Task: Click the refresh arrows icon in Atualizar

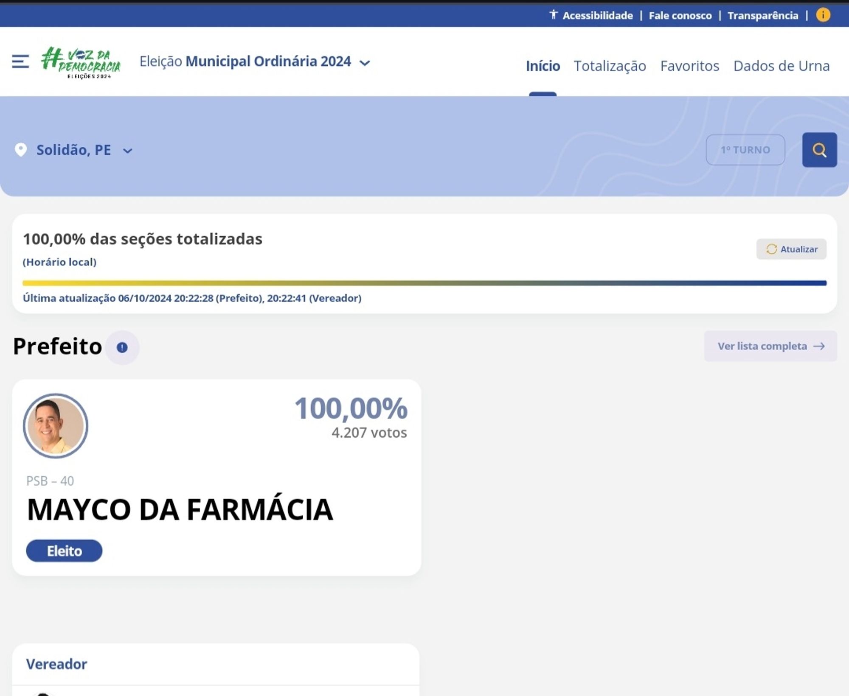Action: click(x=771, y=249)
